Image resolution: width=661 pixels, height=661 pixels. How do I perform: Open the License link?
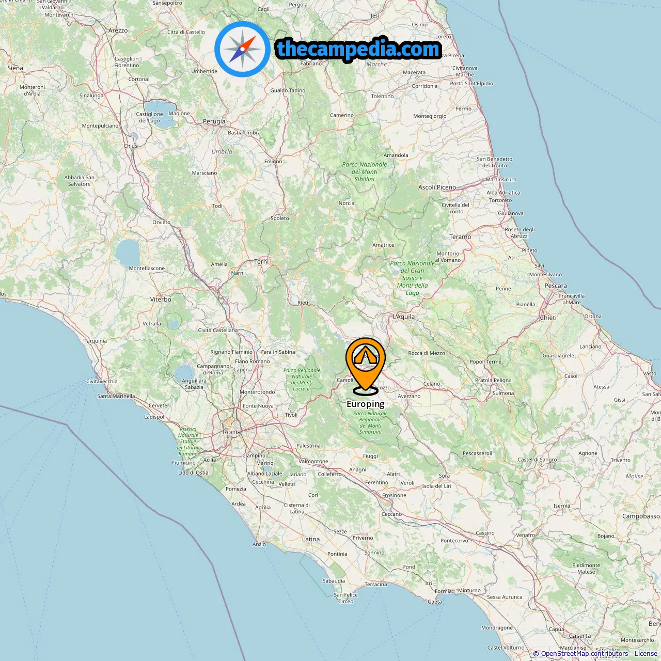click(646, 654)
